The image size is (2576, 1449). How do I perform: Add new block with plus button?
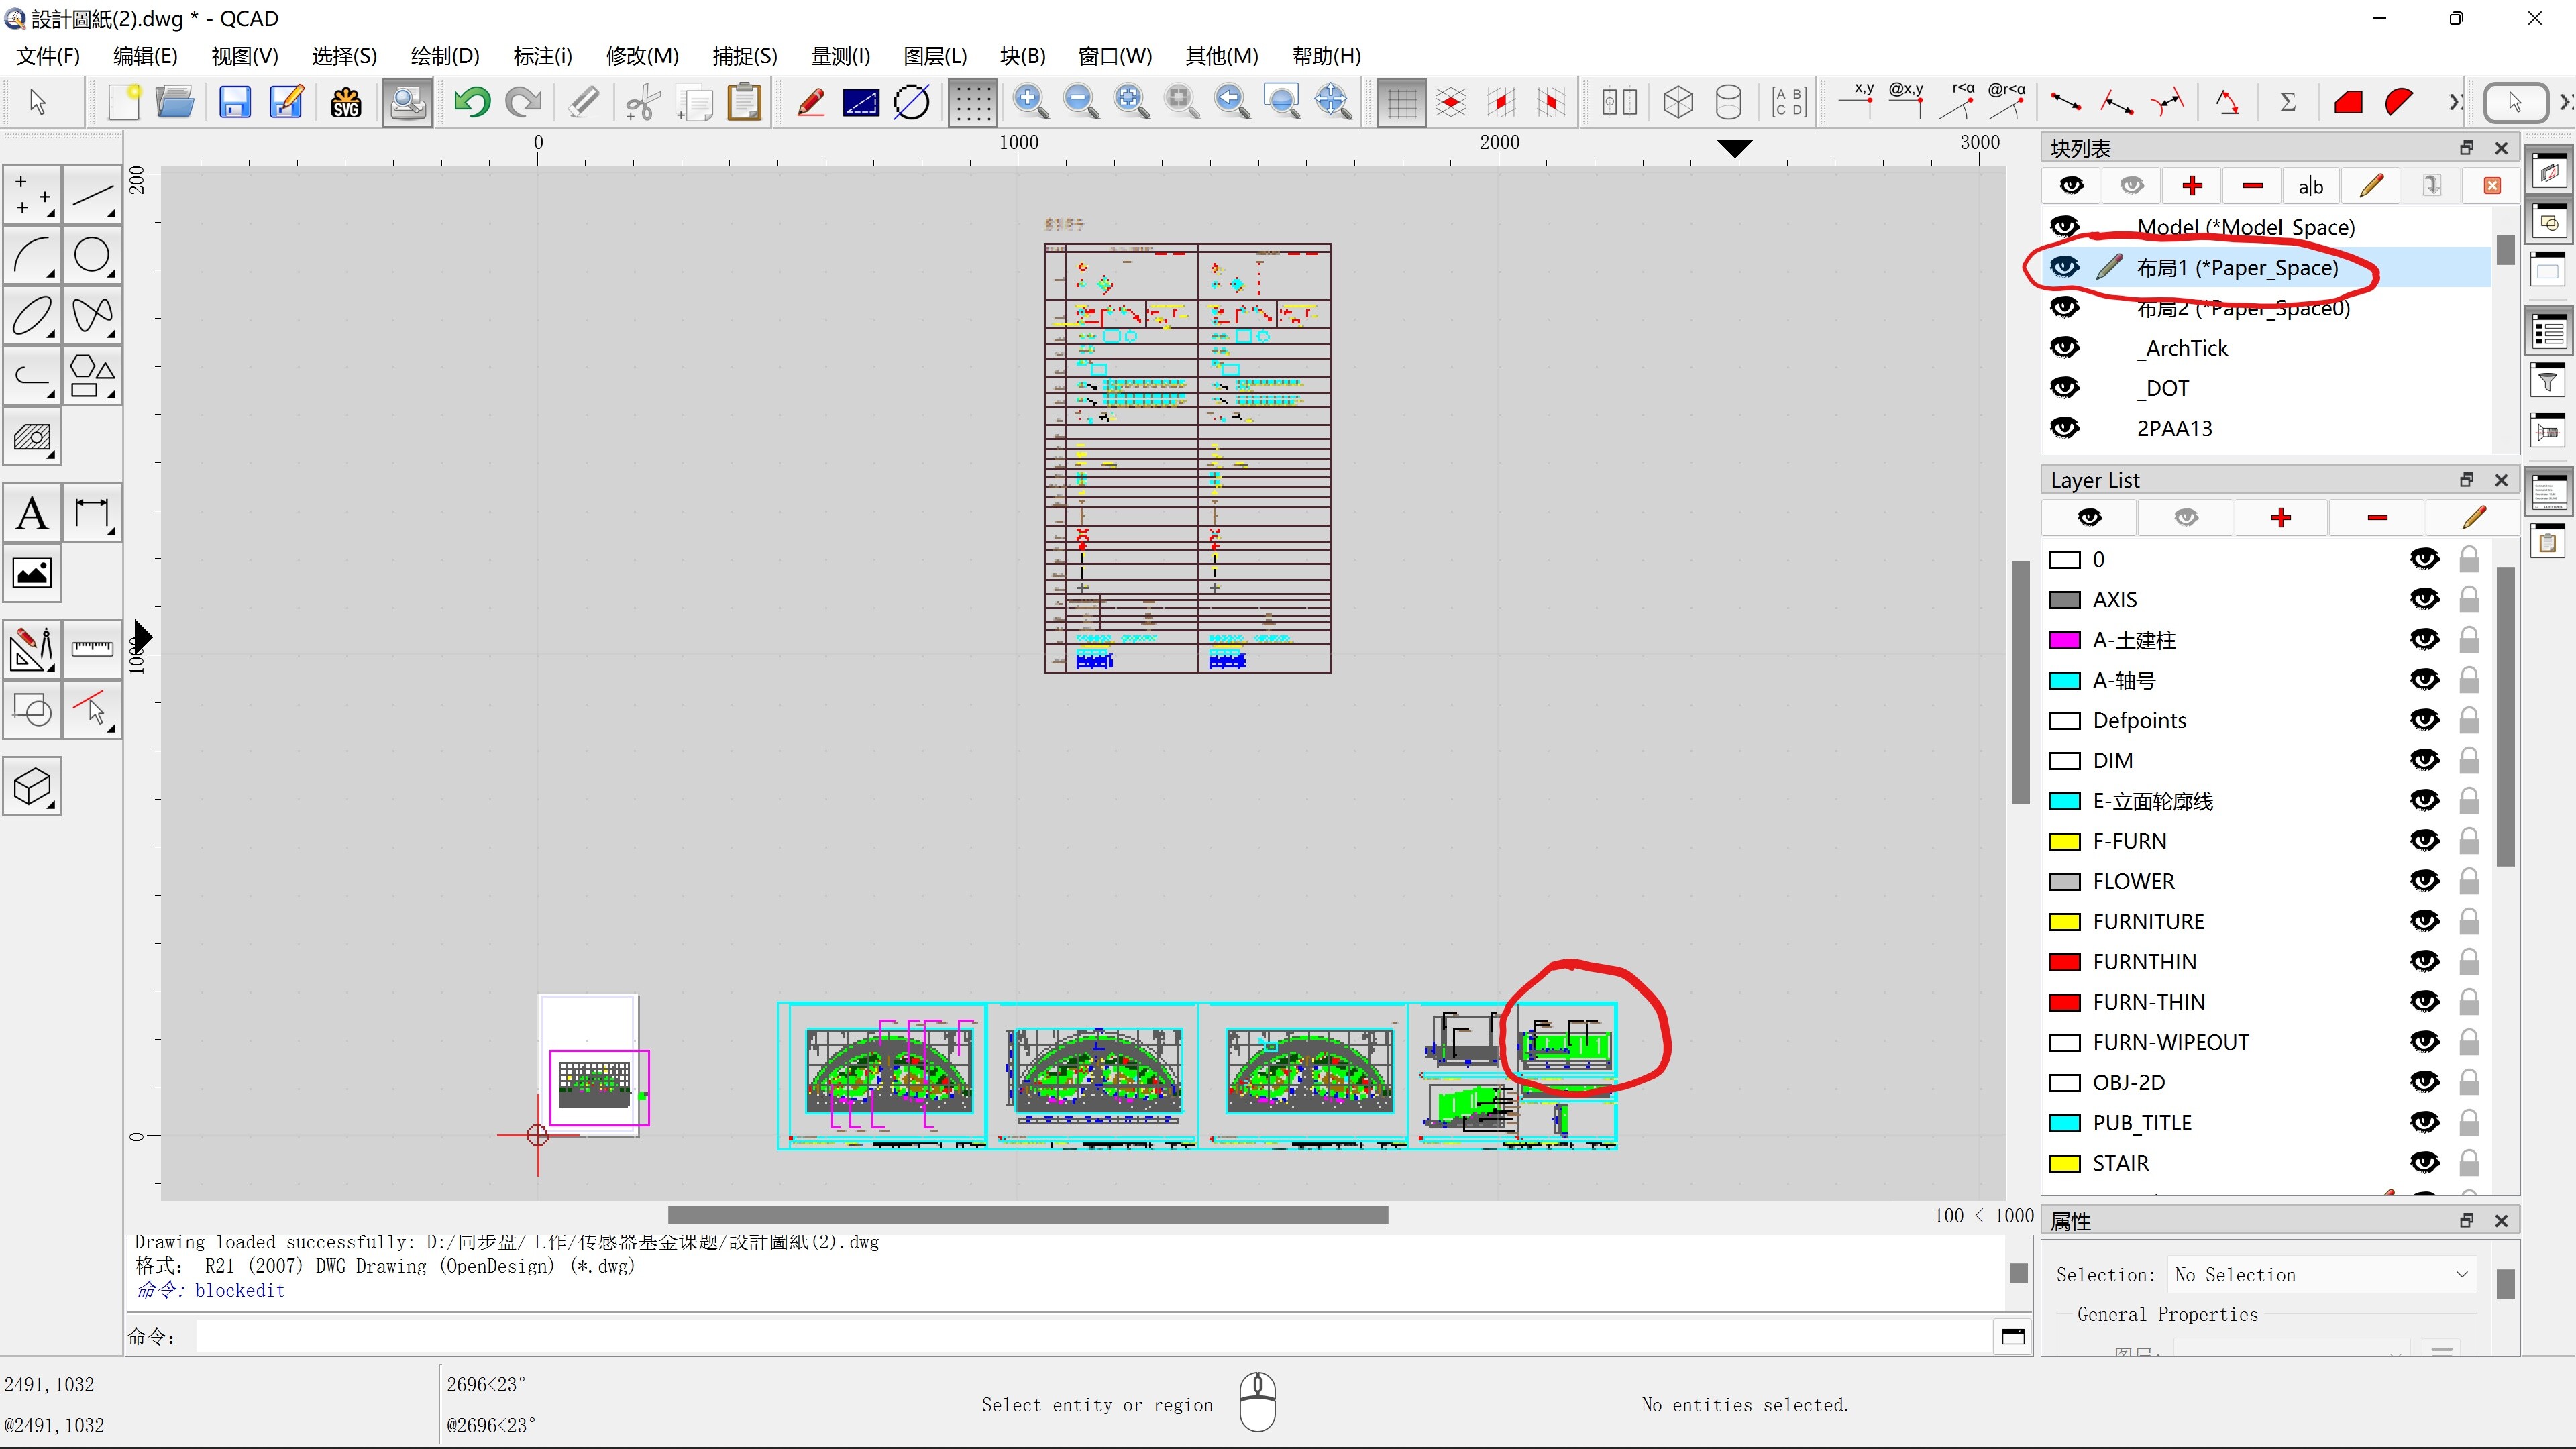point(2192,186)
